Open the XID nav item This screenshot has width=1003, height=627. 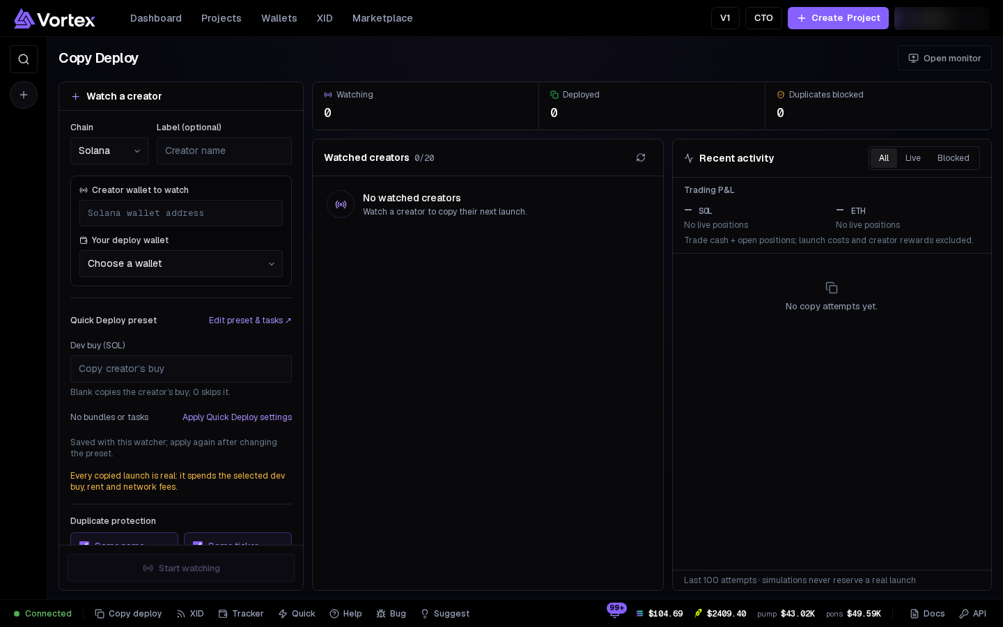(x=325, y=18)
